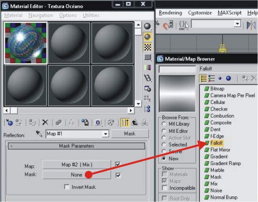The width and height of the screenshot is (258, 202).
Task: Click the ABC named selection icon
Action: (183, 25)
